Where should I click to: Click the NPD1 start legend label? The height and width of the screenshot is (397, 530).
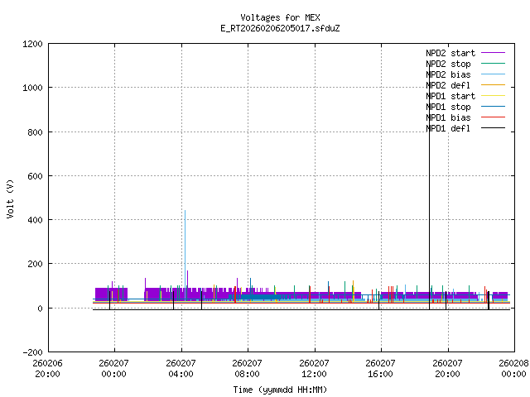pos(449,96)
